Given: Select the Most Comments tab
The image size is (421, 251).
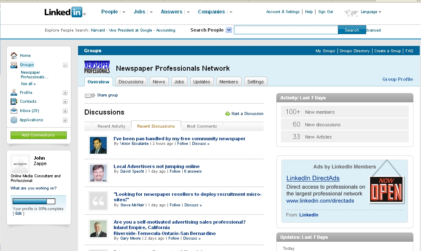Looking at the screenshot, I should pyautogui.click(x=202, y=126).
